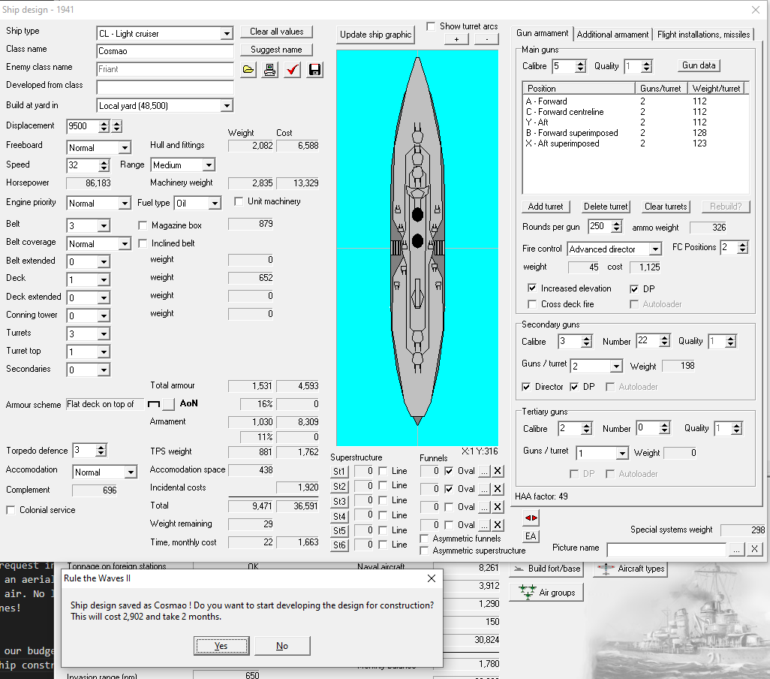This screenshot has height=679, width=770.
Task: Open the Range dropdown
Action: (209, 165)
